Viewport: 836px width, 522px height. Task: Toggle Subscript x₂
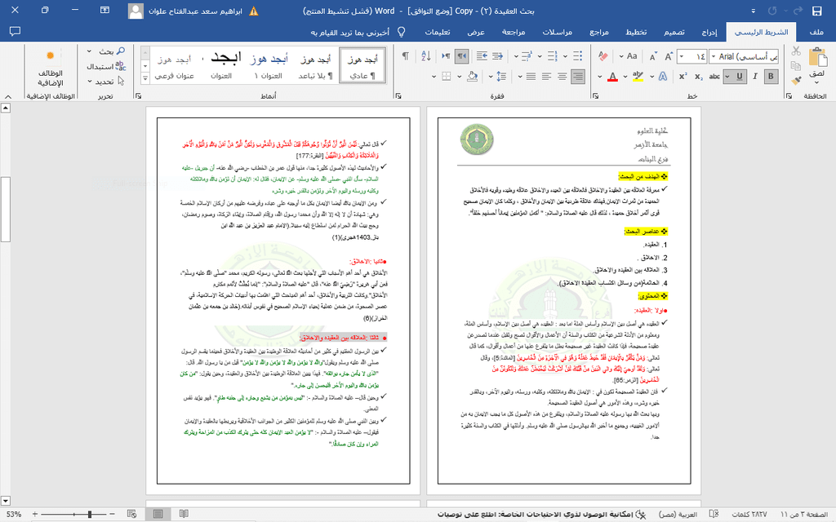[699, 77]
